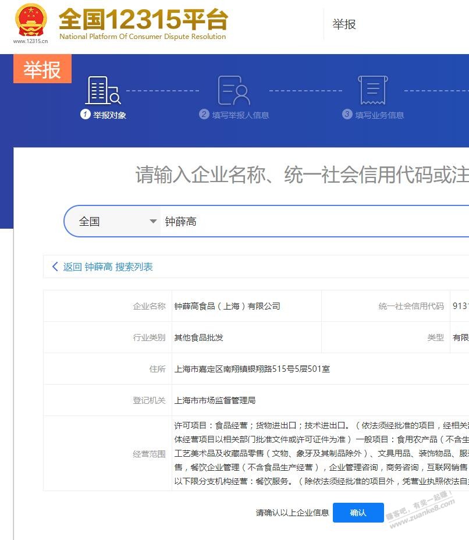The width and height of the screenshot is (469, 540).
Task: Click the national emblem logo
Action: (30, 20)
